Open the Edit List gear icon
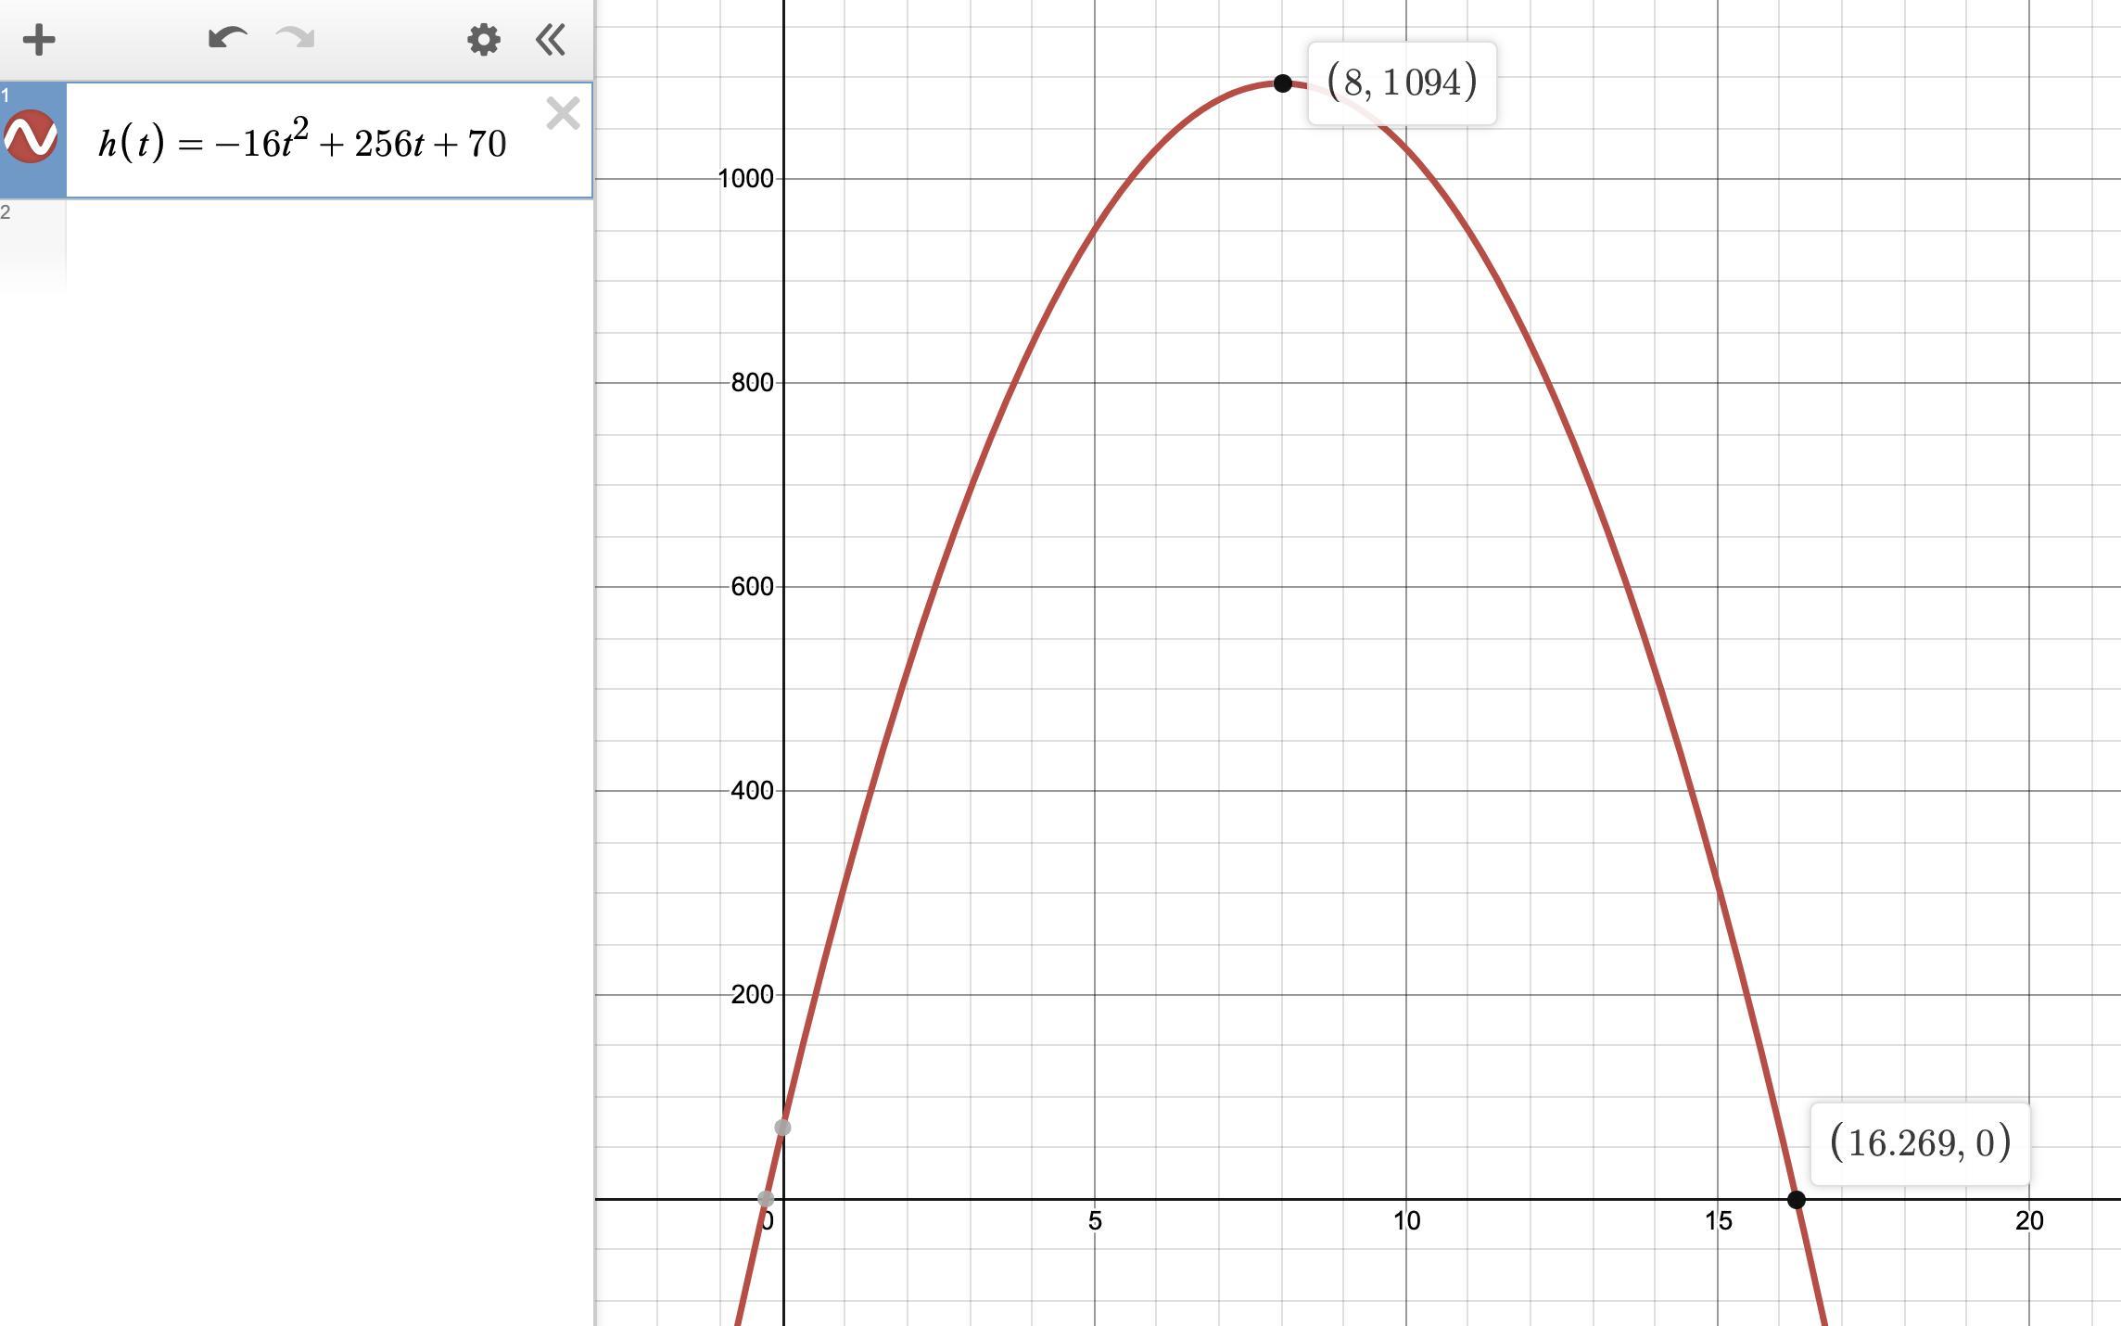Screen dimensions: 2121x1326 483,40
